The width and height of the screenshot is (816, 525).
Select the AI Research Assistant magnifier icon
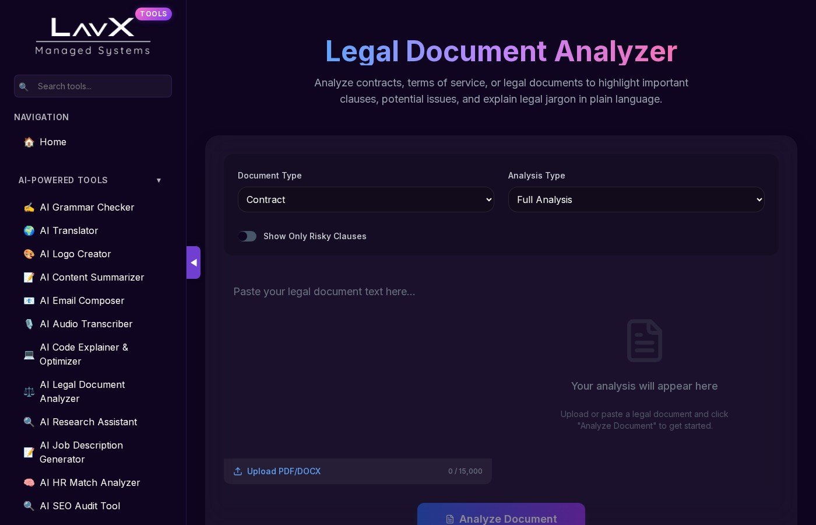click(29, 422)
